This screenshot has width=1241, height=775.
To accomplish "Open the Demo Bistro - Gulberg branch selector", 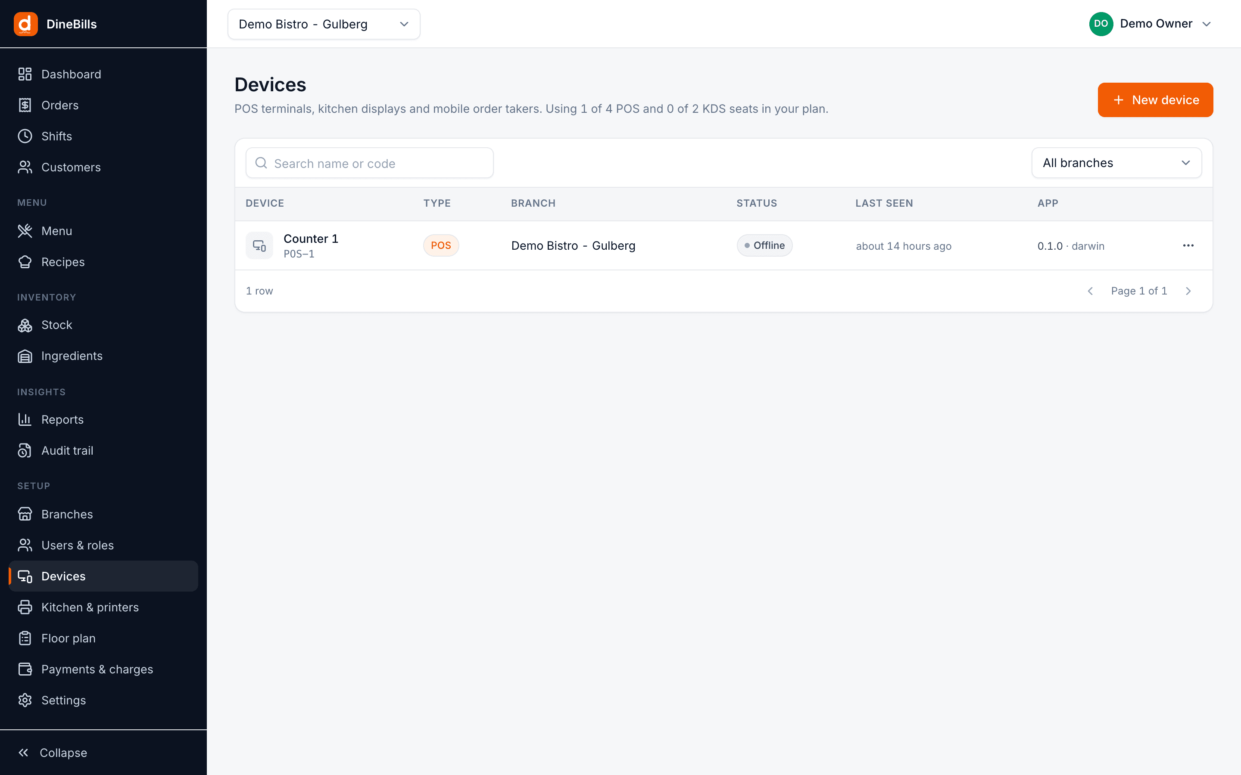I will coord(324,24).
